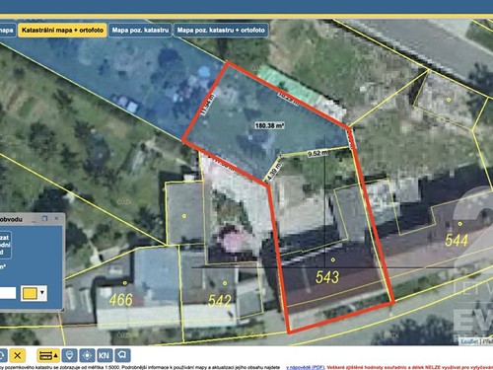Click the yellow X cancel tool button
The width and height of the screenshot is (493, 370).
17,355
